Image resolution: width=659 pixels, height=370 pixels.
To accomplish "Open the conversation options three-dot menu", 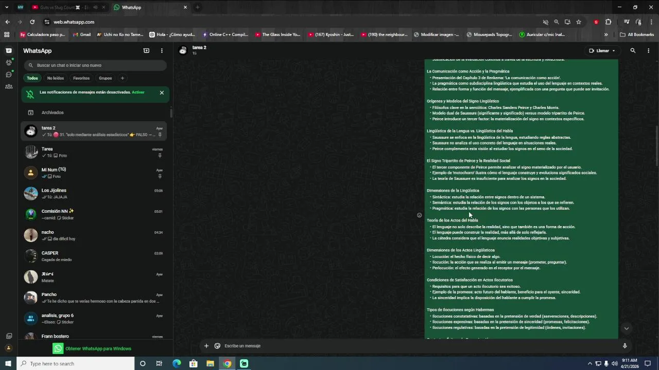I will click(648, 51).
